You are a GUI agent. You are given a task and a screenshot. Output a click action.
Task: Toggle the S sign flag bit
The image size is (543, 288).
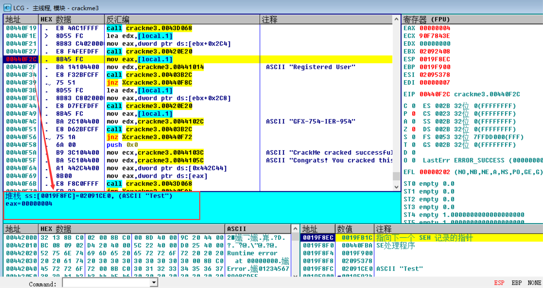click(x=414, y=137)
